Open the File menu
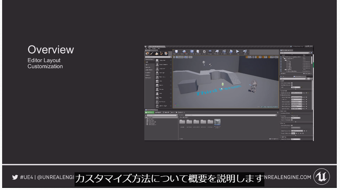The image size is (340, 190). 146,48
